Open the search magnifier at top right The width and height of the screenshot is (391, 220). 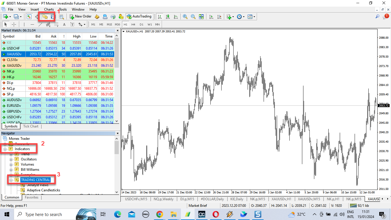[x=377, y=17]
